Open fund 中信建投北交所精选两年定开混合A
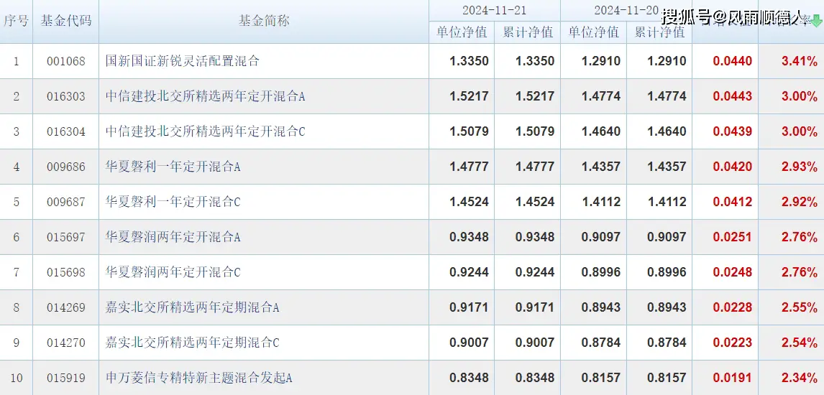Screen dimensions: 824x395 click(x=206, y=96)
